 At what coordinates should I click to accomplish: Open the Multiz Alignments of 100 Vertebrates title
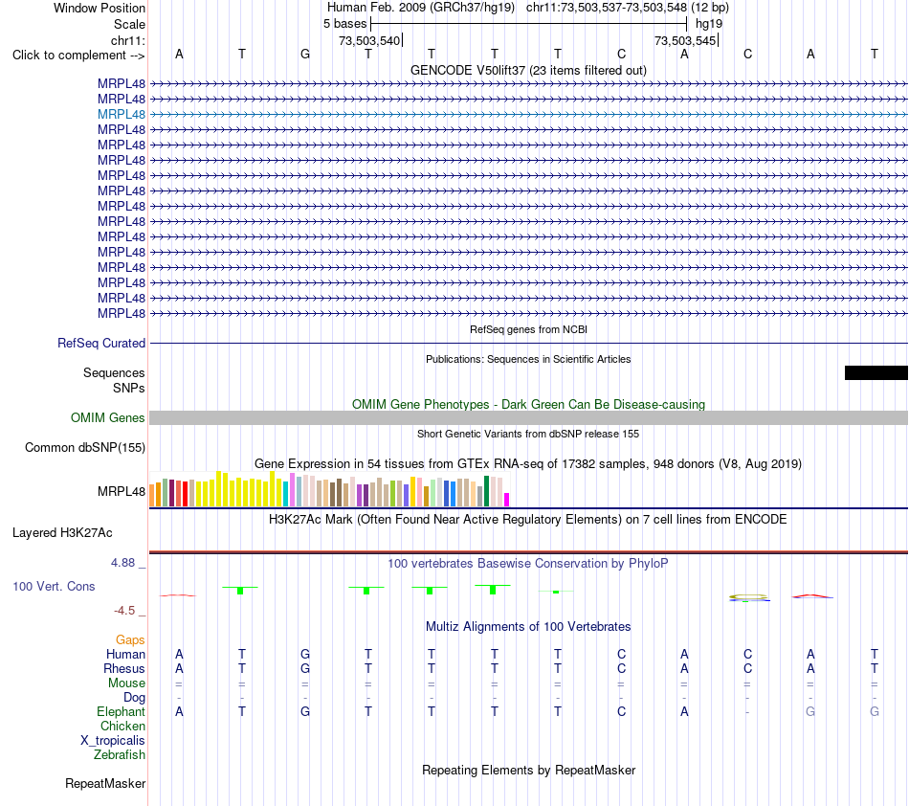click(x=528, y=626)
